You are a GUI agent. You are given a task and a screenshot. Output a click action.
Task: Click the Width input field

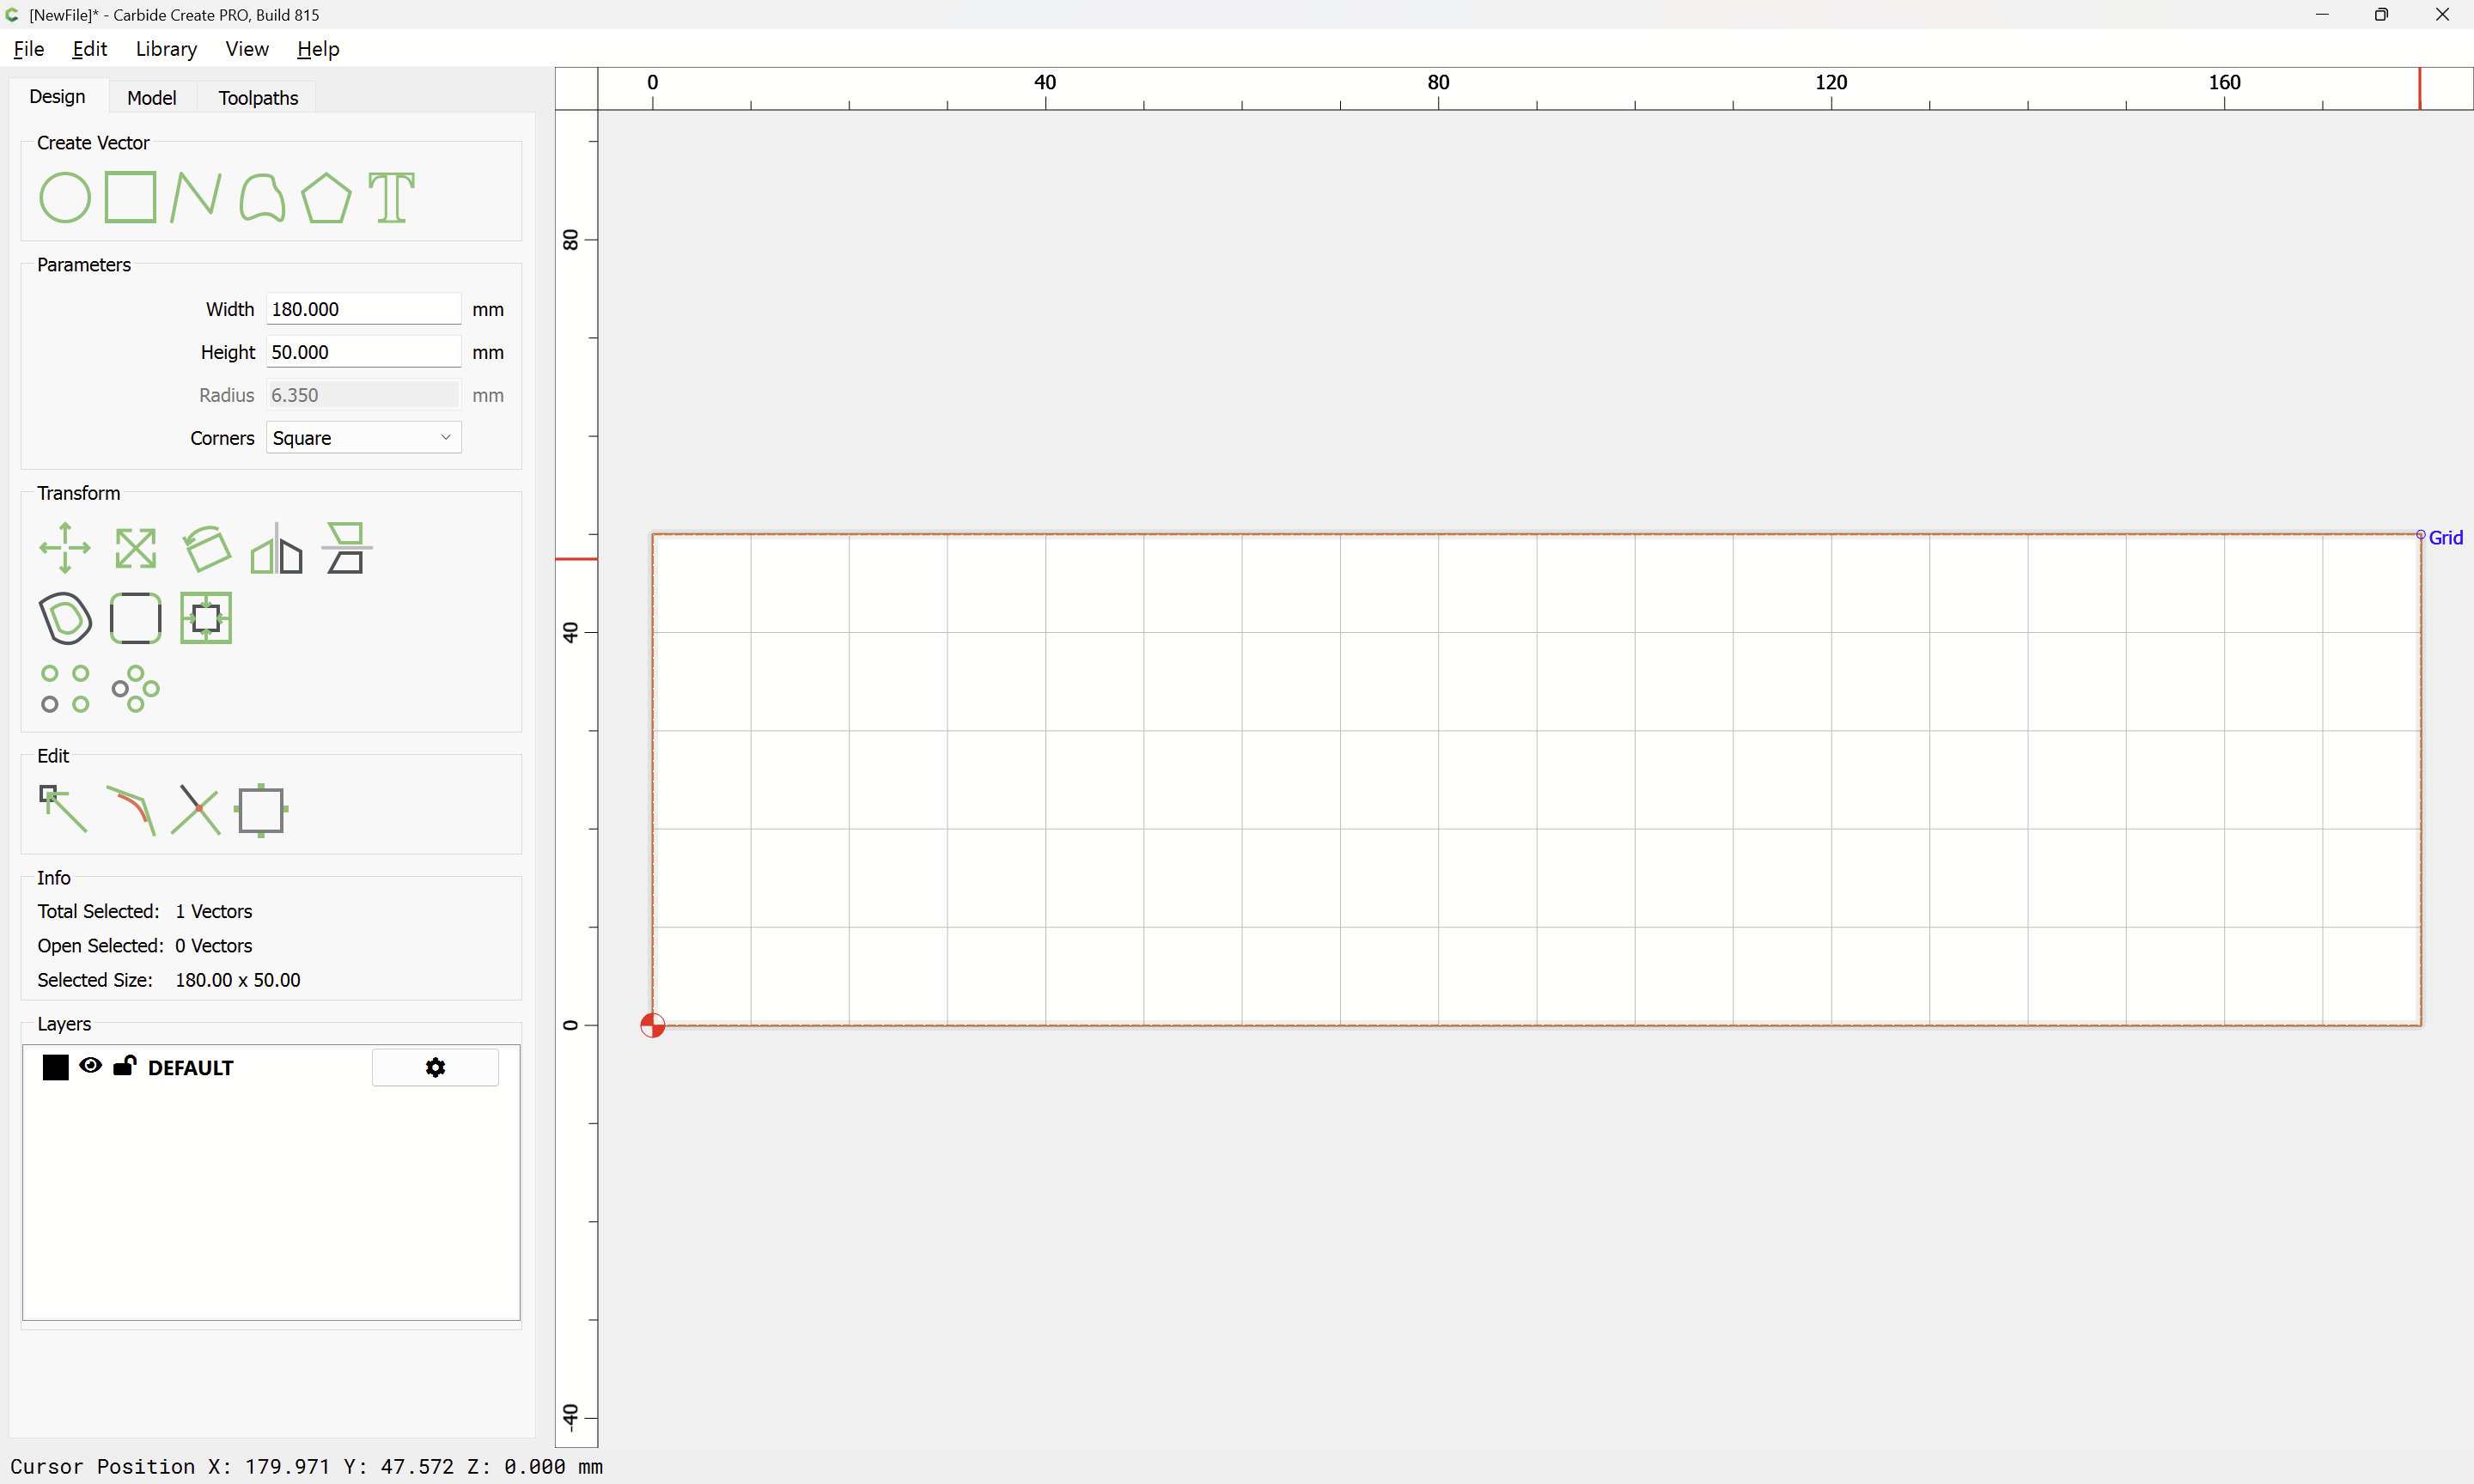pos(364,309)
